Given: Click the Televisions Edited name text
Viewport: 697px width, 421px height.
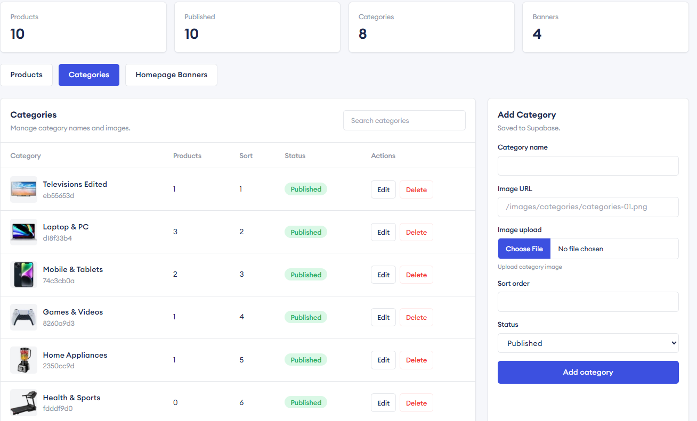Looking at the screenshot, I should (x=75, y=184).
